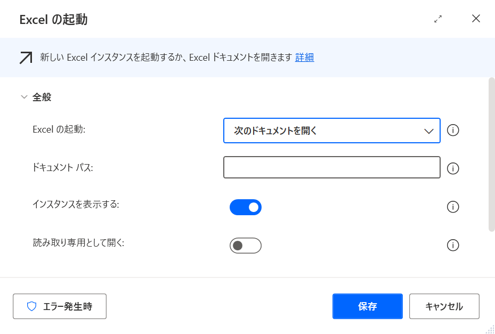Click the 保存 button
The width and height of the screenshot is (495, 334).
[x=367, y=306]
